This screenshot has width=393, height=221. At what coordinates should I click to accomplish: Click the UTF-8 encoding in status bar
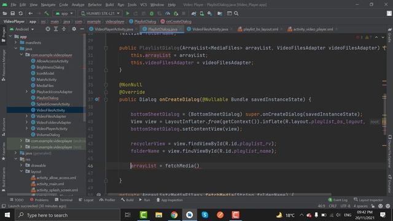(x=345, y=206)
